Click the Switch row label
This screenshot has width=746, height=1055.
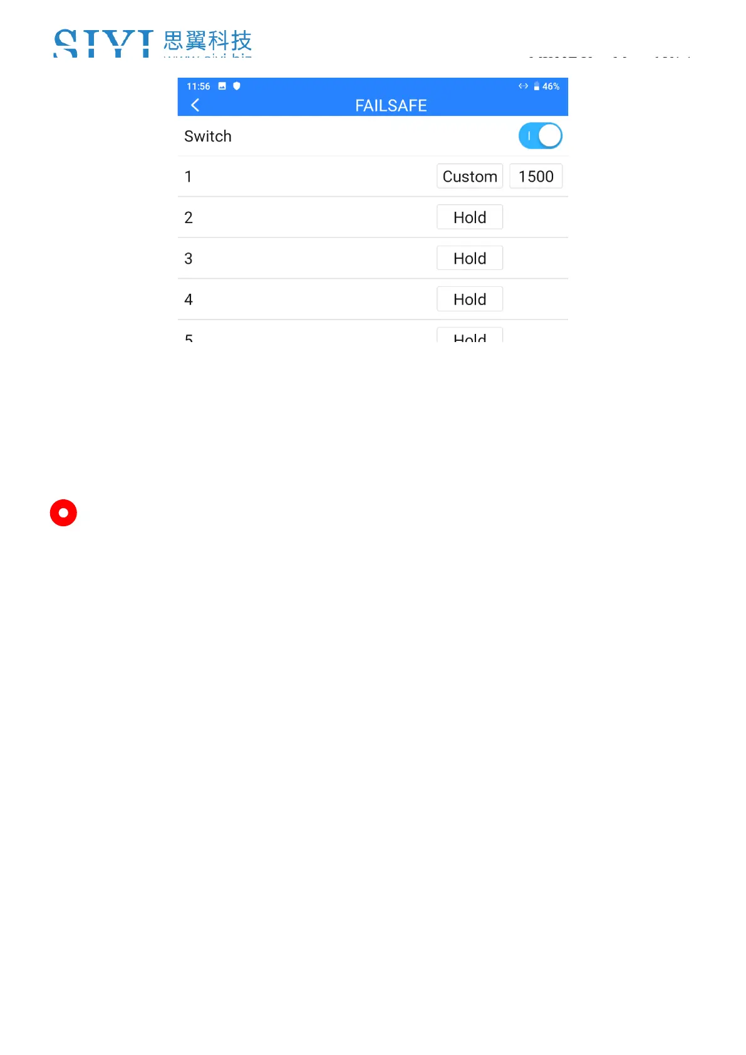click(208, 137)
